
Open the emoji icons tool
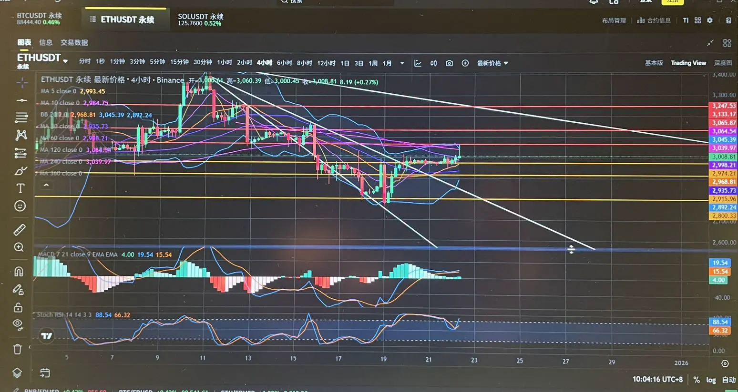(20, 206)
